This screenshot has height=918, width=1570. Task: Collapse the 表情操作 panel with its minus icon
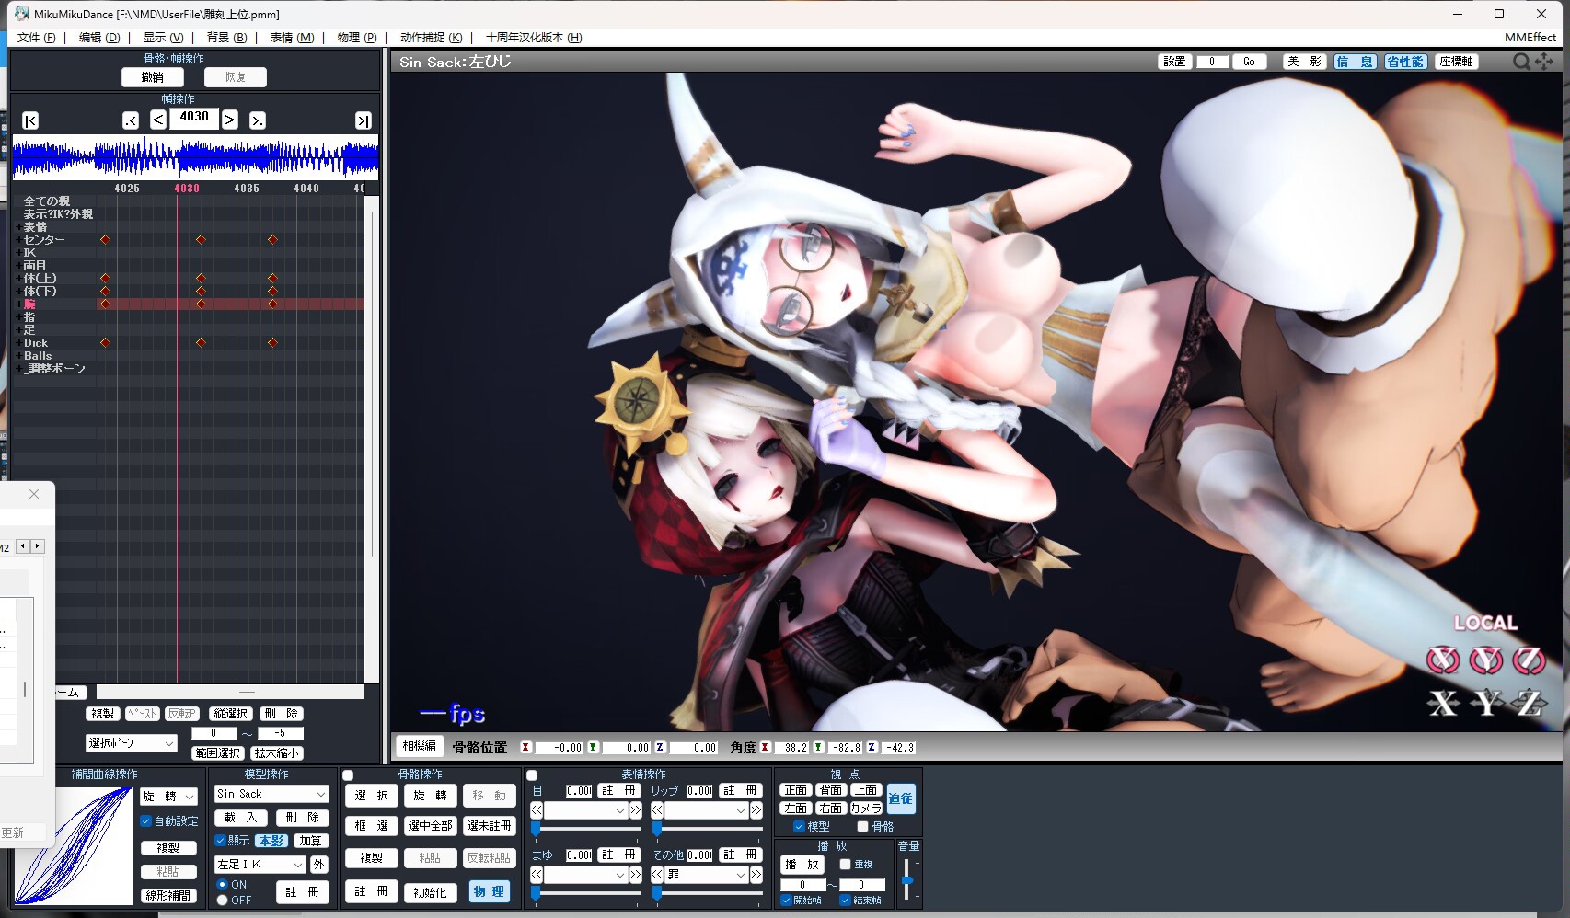click(531, 775)
